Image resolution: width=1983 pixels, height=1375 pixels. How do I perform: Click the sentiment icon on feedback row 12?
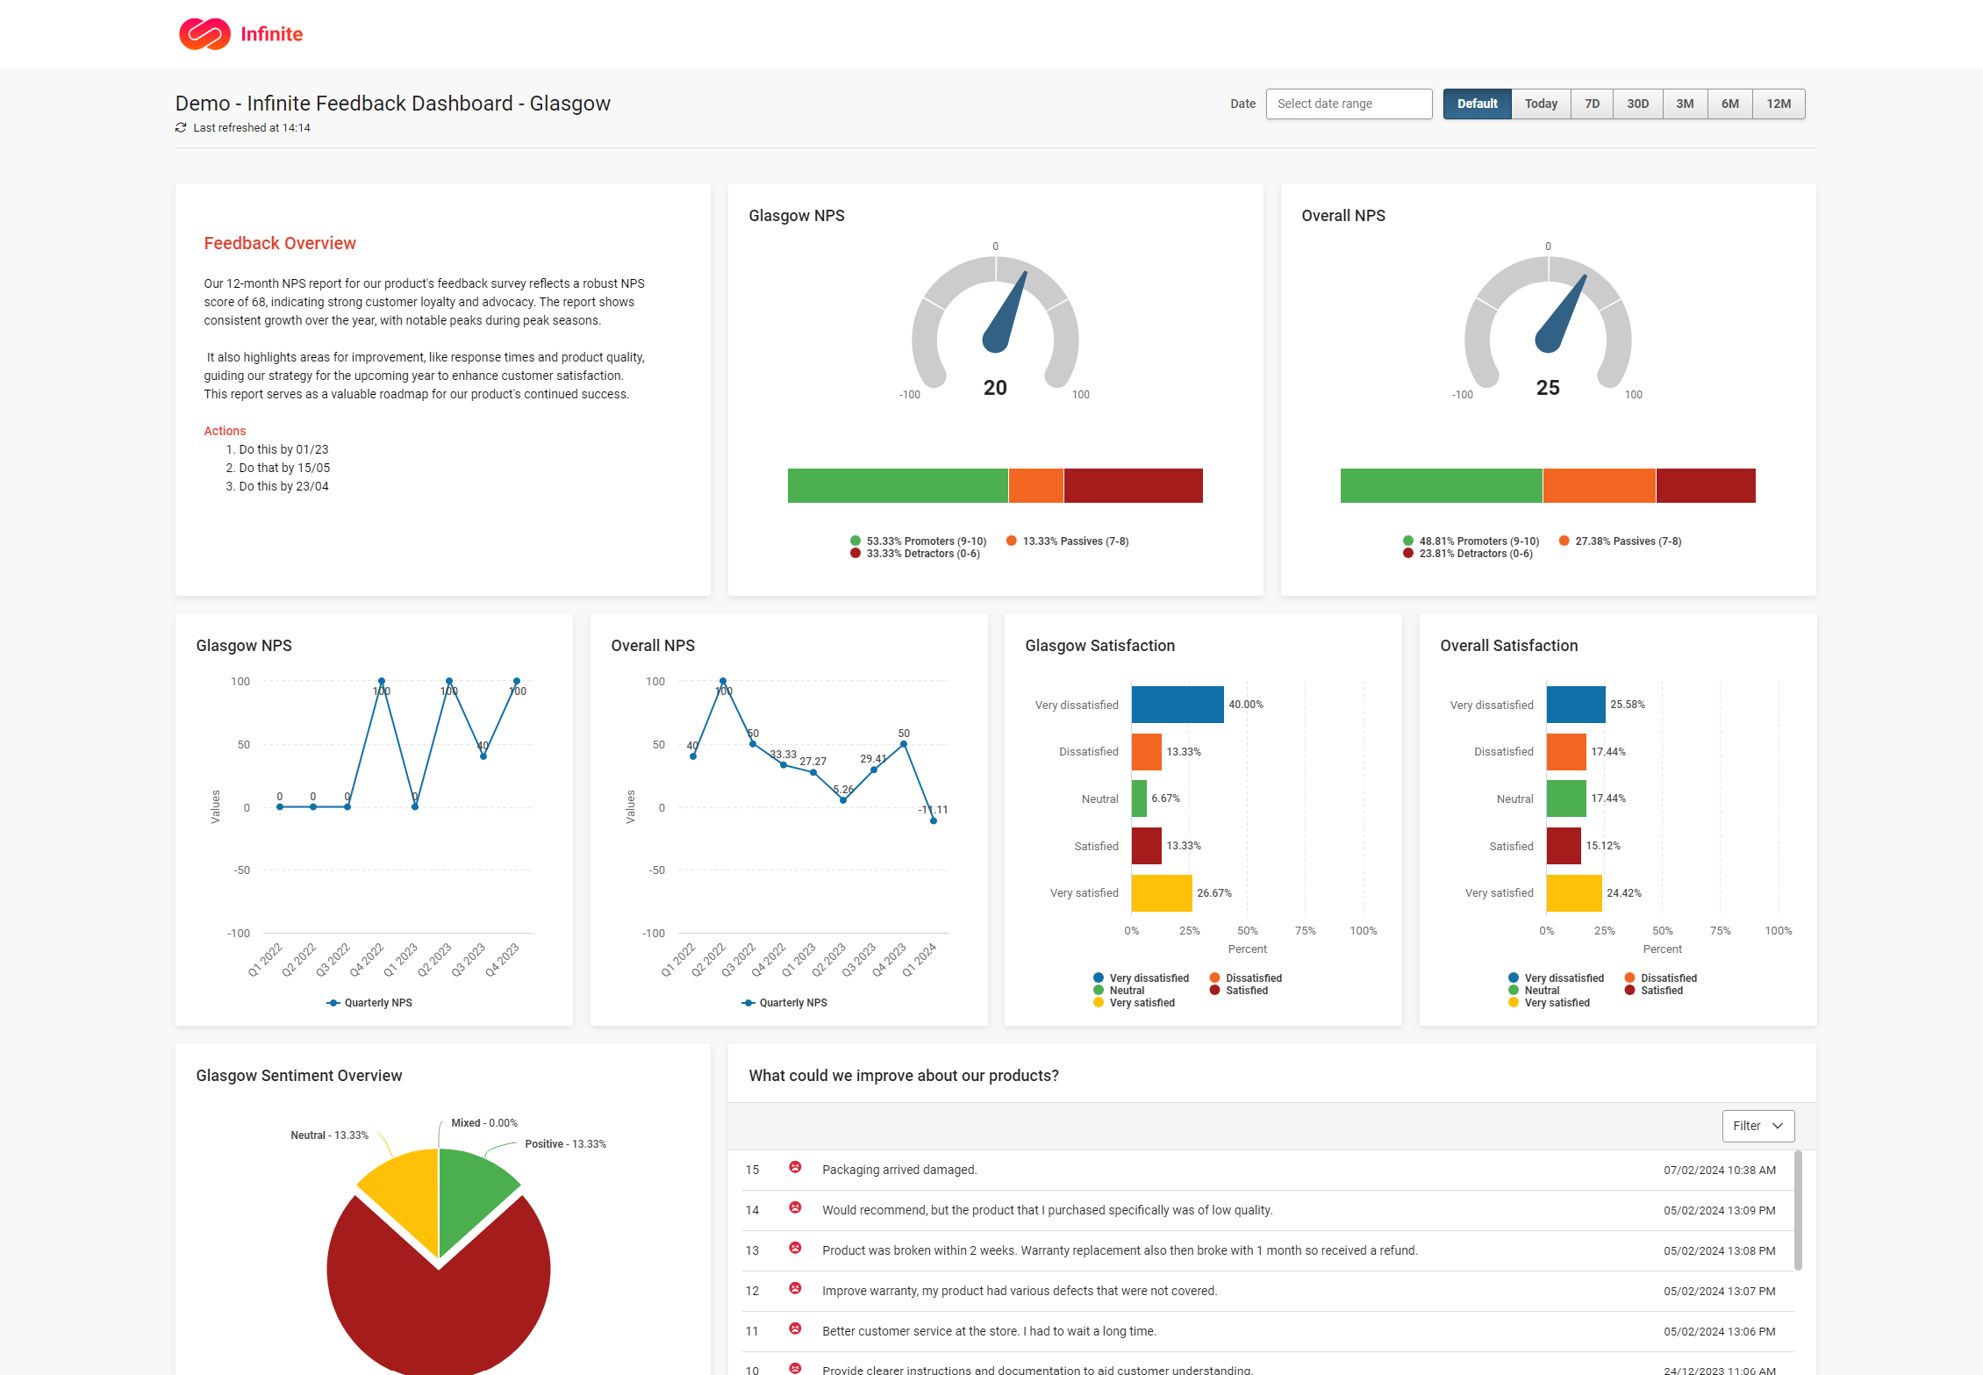[x=795, y=1289]
